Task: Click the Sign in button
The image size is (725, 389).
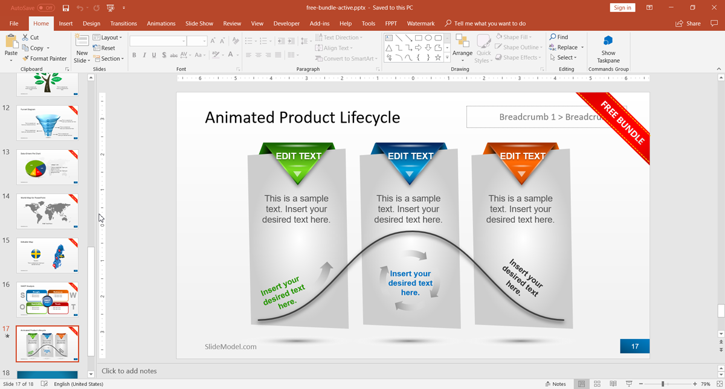Action: (x=622, y=8)
